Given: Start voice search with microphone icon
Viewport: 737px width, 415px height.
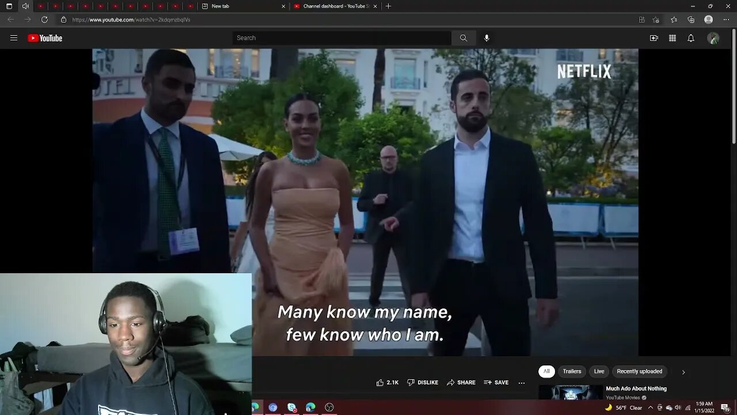Looking at the screenshot, I should tap(487, 38).
